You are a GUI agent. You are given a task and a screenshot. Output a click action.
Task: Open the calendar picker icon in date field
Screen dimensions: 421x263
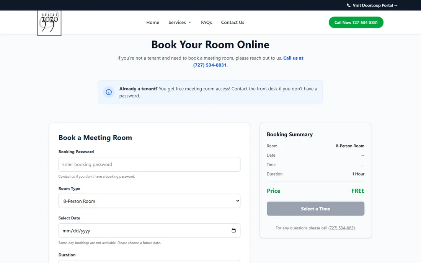(x=233, y=231)
